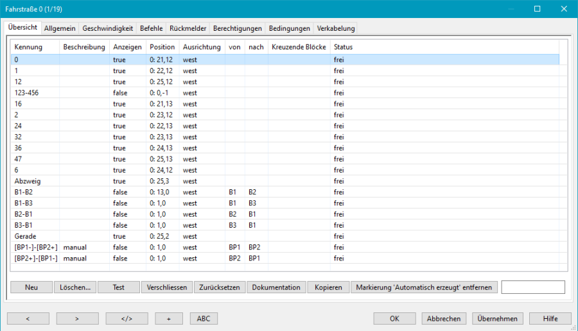Go to the Verkabelung tab
The width and height of the screenshot is (578, 331).
pyautogui.click(x=335, y=28)
